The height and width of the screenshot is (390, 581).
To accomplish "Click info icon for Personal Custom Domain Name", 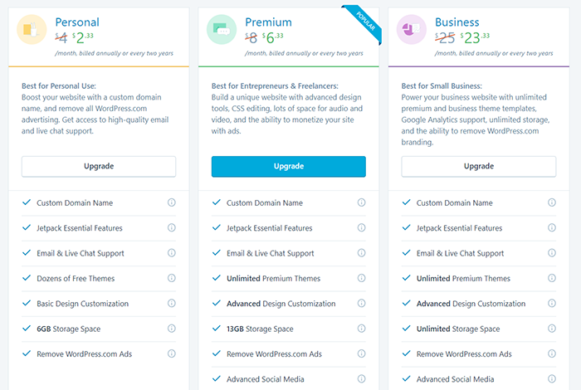I will click(171, 202).
